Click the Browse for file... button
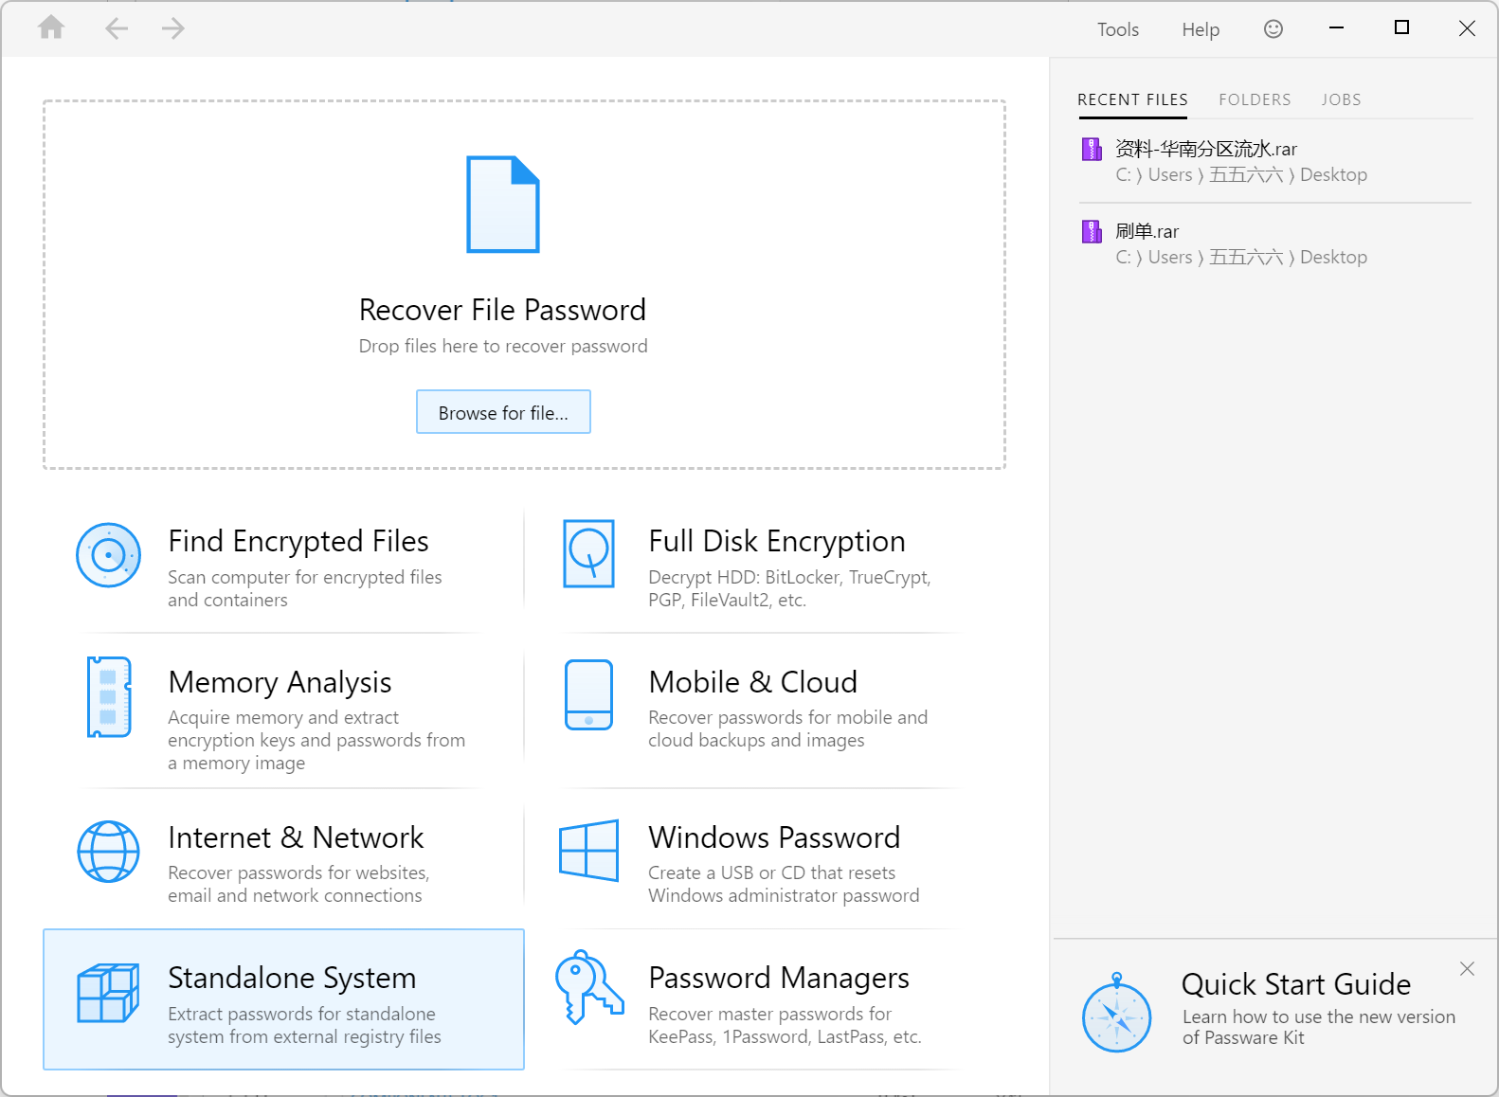This screenshot has height=1097, width=1499. click(503, 412)
